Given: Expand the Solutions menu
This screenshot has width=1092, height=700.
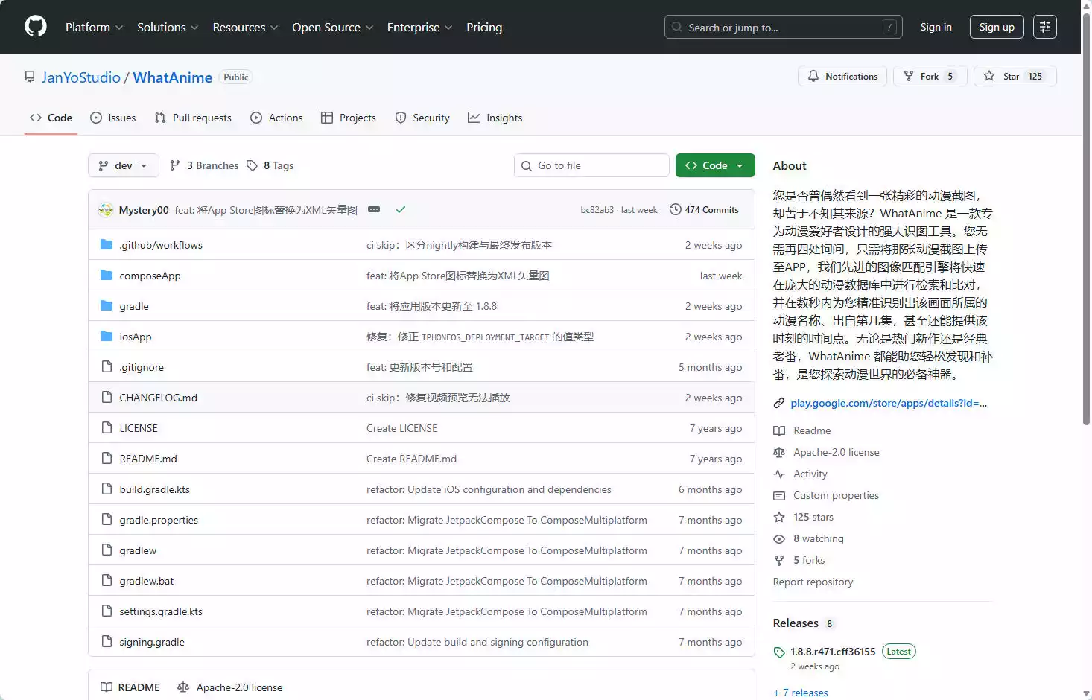Looking at the screenshot, I should (168, 27).
